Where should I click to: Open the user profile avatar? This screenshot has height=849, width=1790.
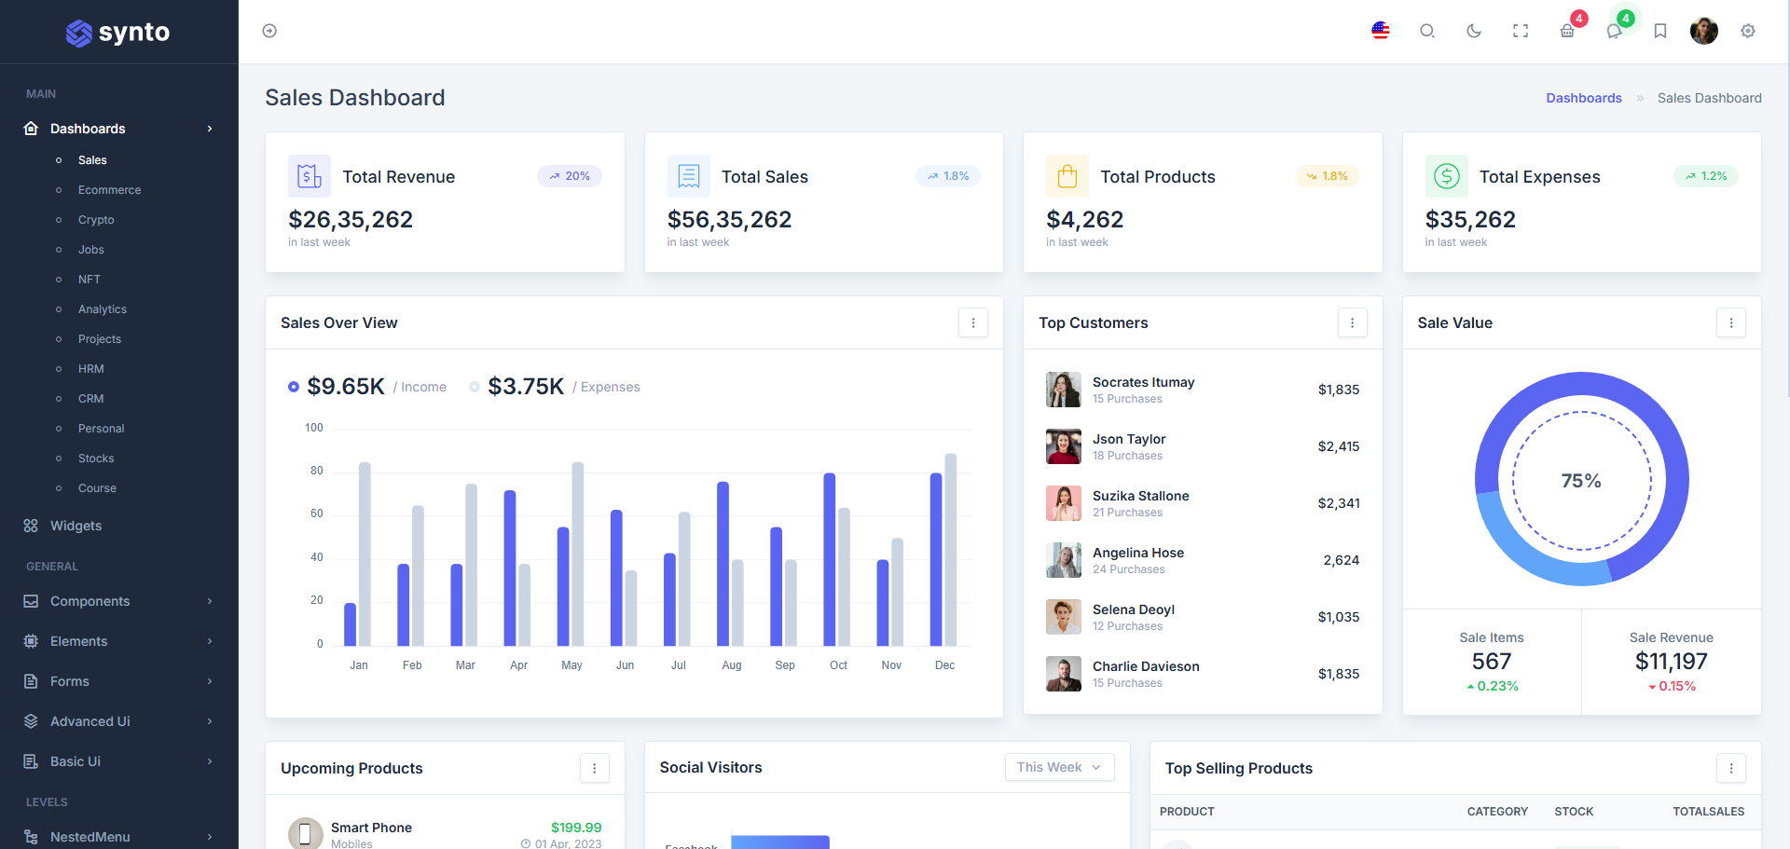coord(1704,31)
